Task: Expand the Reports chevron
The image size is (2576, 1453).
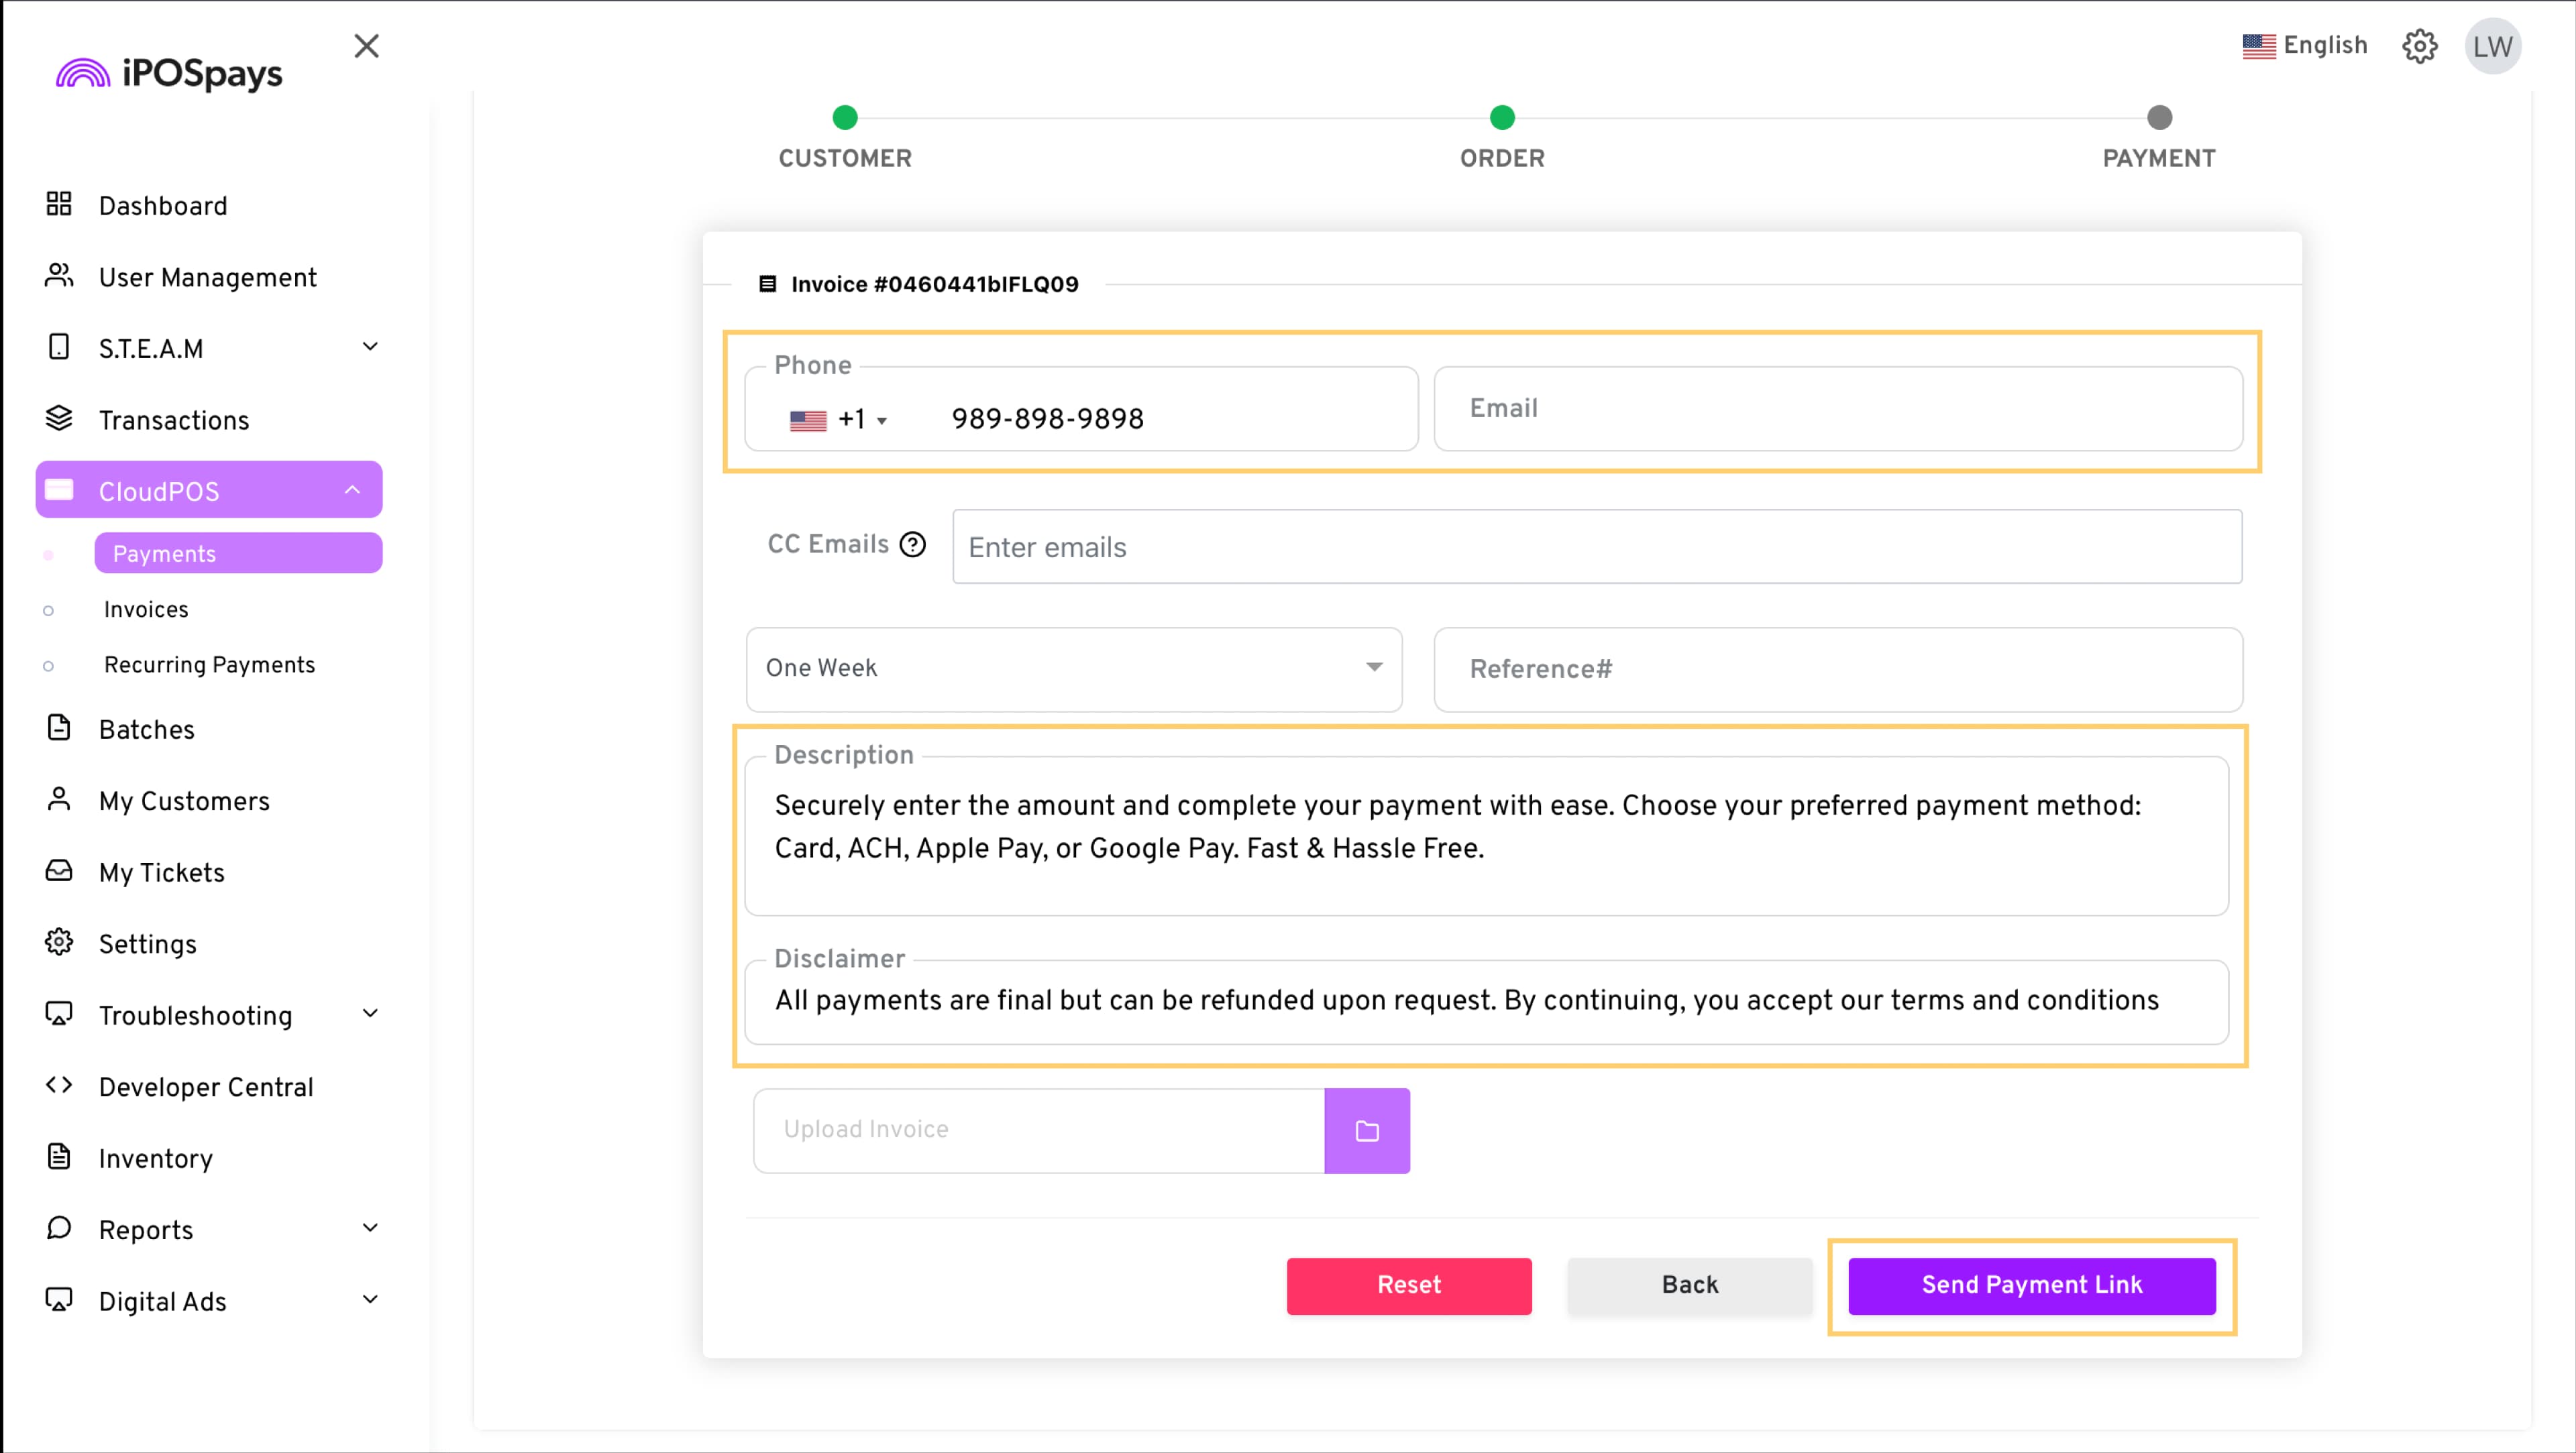Action: click(370, 1228)
